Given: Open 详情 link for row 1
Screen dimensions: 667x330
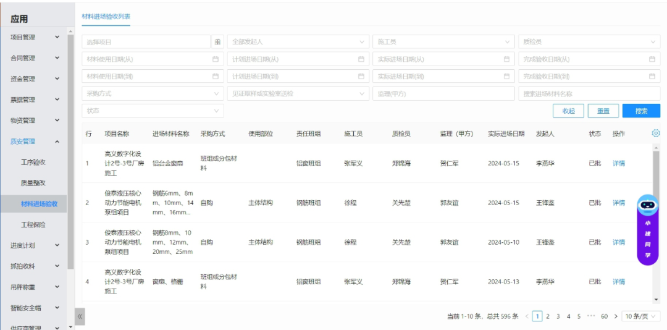Looking at the screenshot, I should tap(618, 164).
